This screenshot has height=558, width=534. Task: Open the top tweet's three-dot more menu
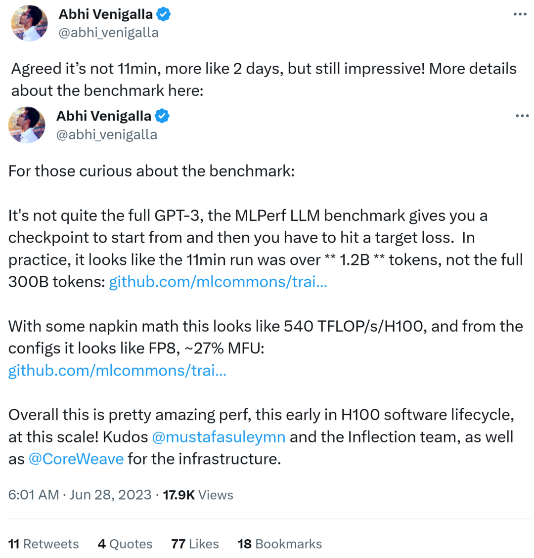(520, 14)
